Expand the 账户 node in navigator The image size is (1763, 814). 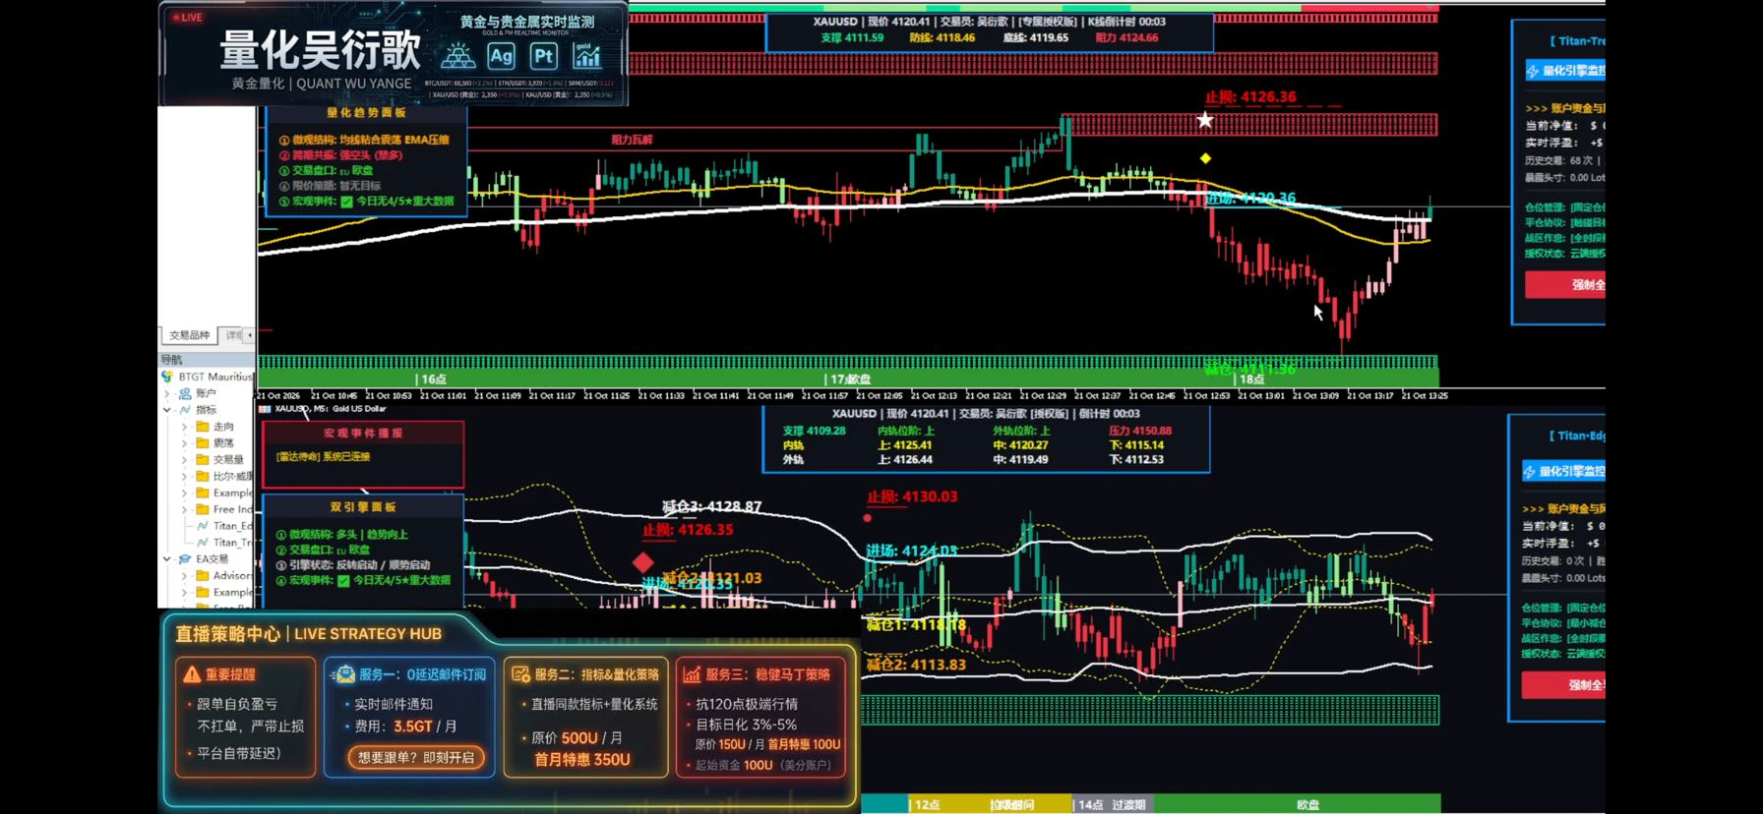[167, 393]
